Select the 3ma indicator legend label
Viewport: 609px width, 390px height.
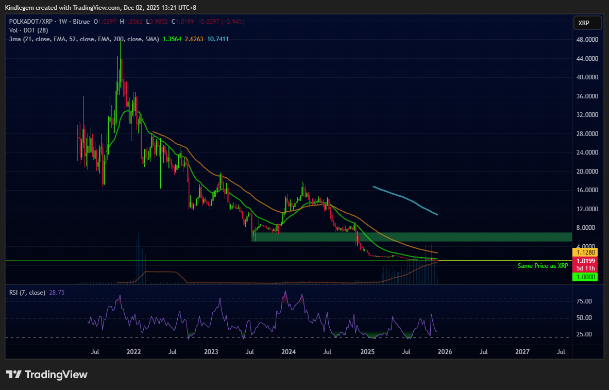(x=84, y=39)
